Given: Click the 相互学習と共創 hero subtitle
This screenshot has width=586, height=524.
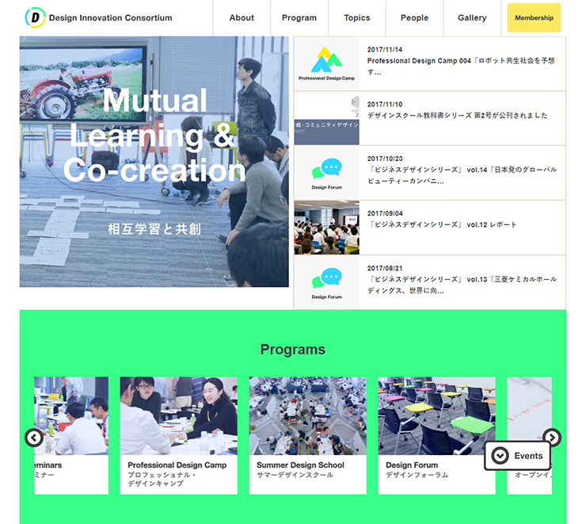Looking at the screenshot, I should point(154,229).
